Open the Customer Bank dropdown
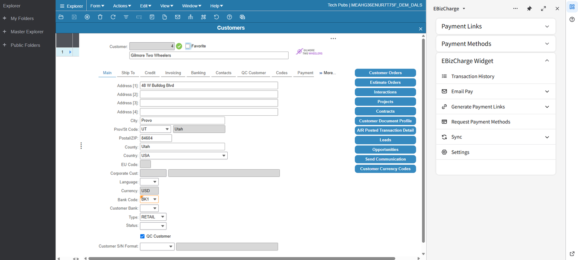 coord(155,208)
